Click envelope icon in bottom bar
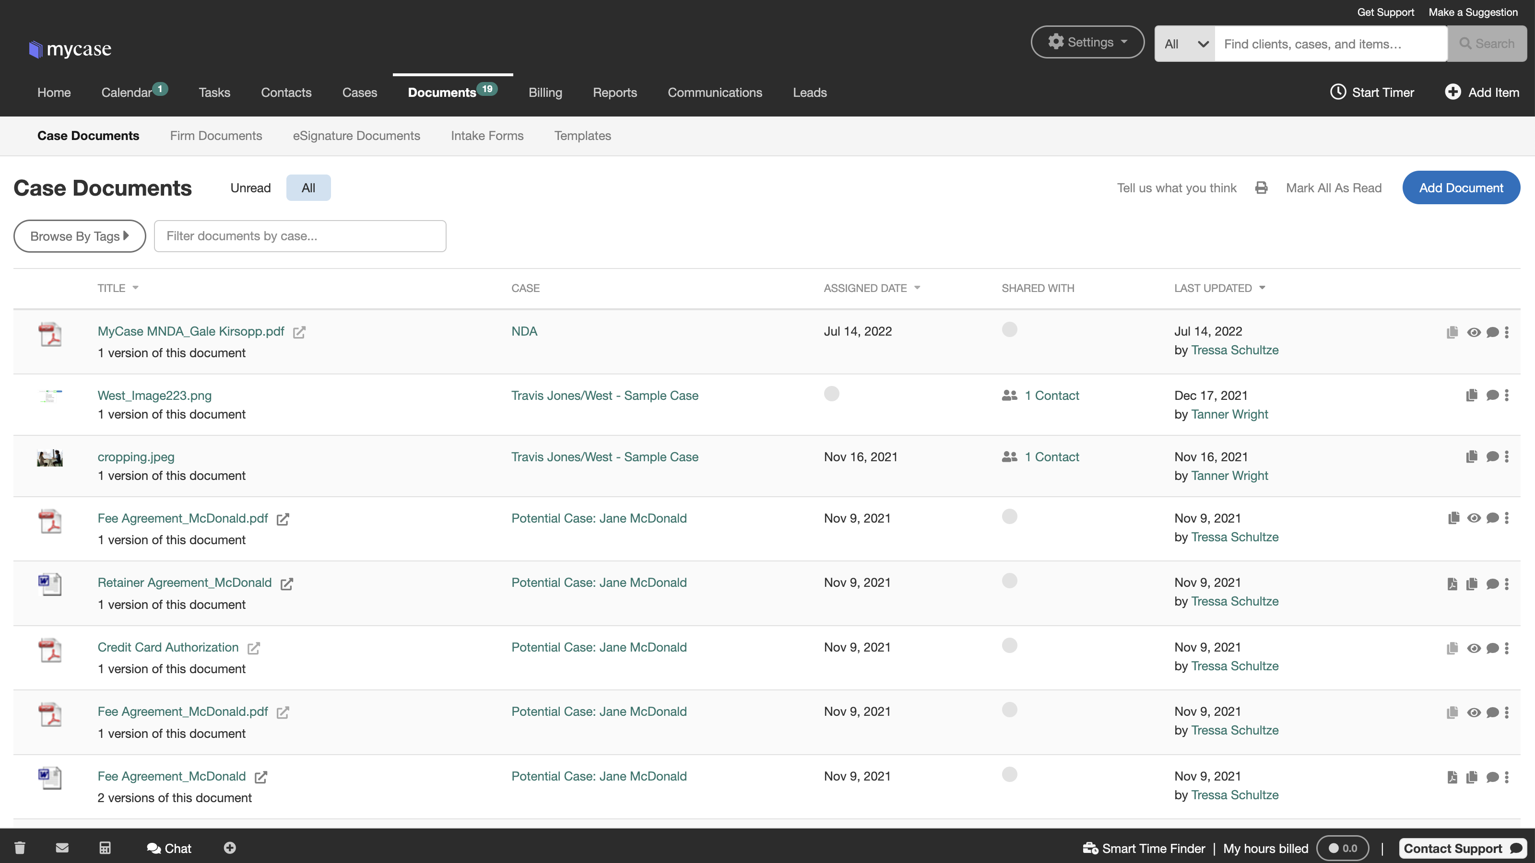 pyautogui.click(x=62, y=848)
